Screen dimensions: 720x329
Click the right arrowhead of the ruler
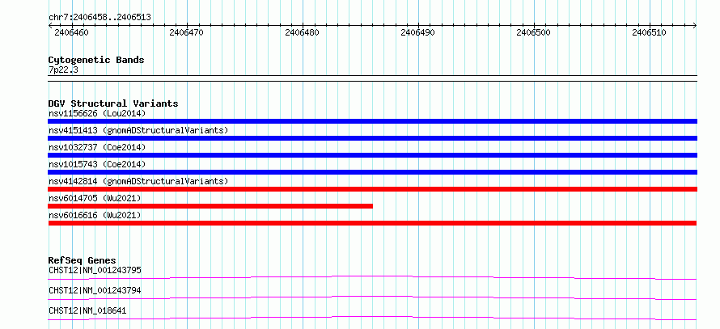tap(695, 25)
